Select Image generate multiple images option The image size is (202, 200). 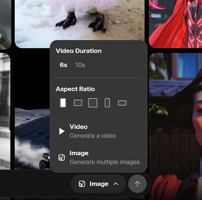click(99, 158)
